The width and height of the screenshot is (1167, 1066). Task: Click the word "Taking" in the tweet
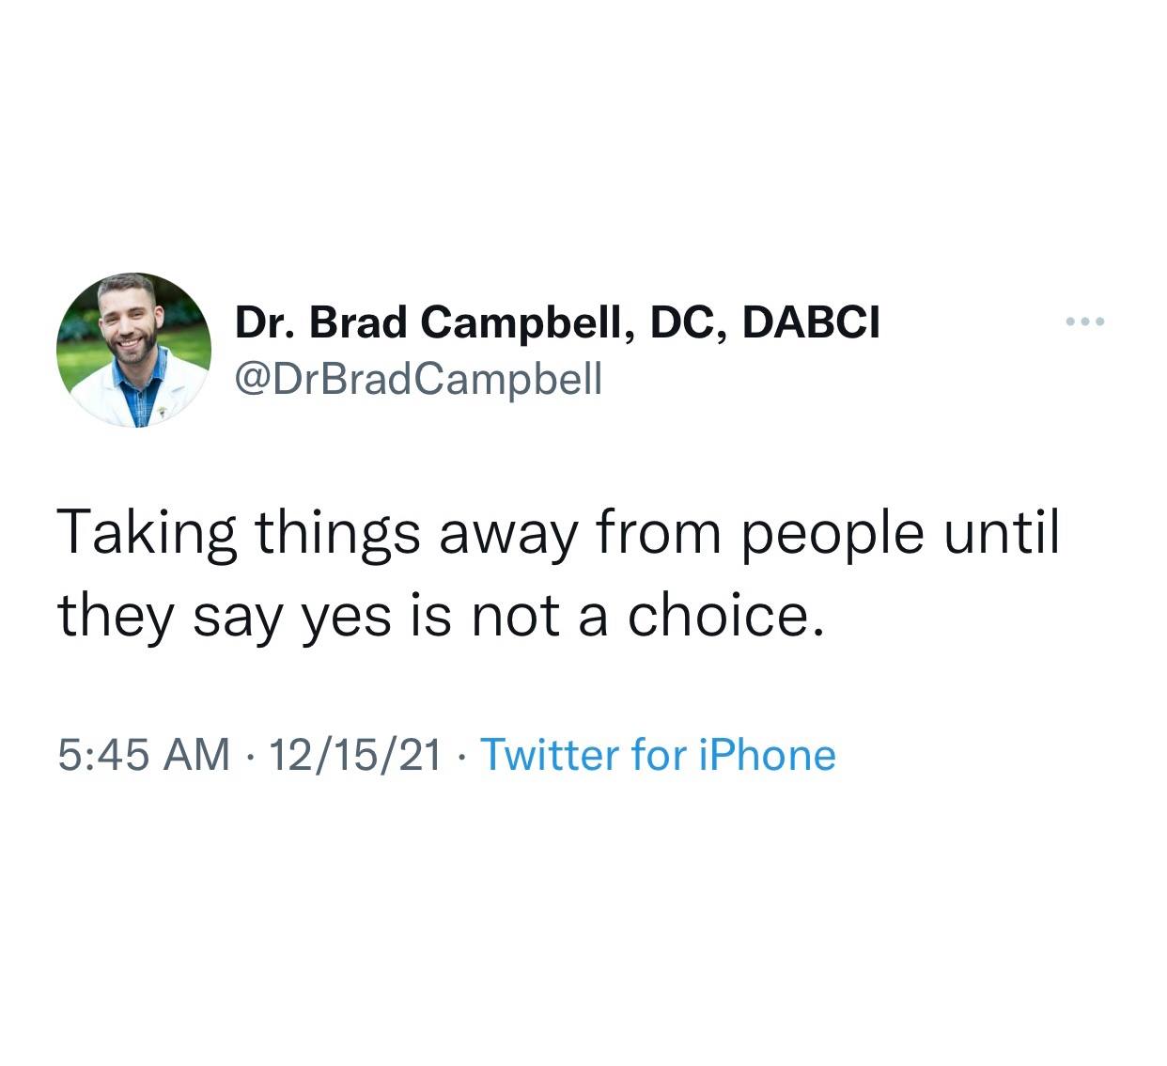pyautogui.click(x=148, y=534)
